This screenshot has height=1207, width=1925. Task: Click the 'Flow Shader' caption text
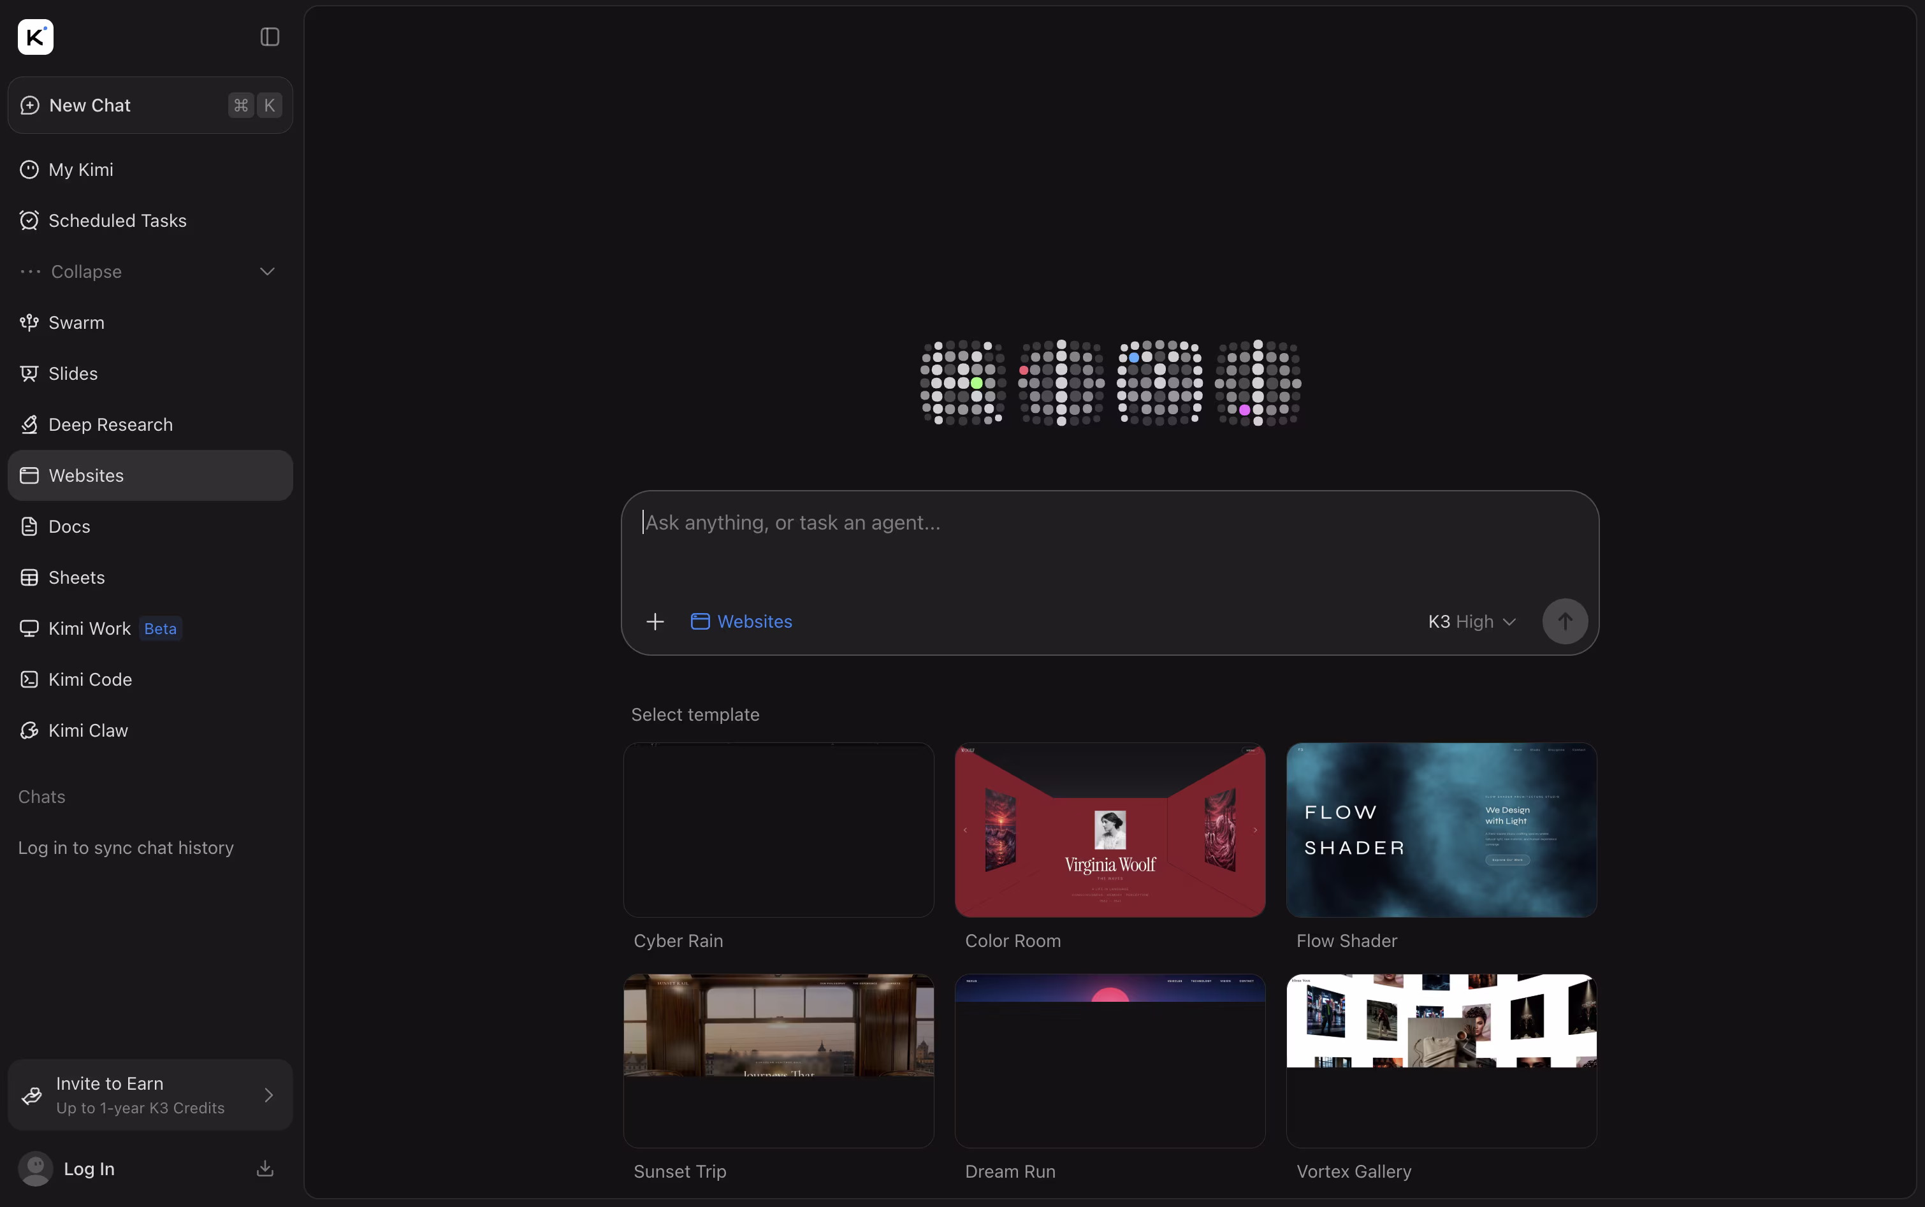pyautogui.click(x=1346, y=941)
